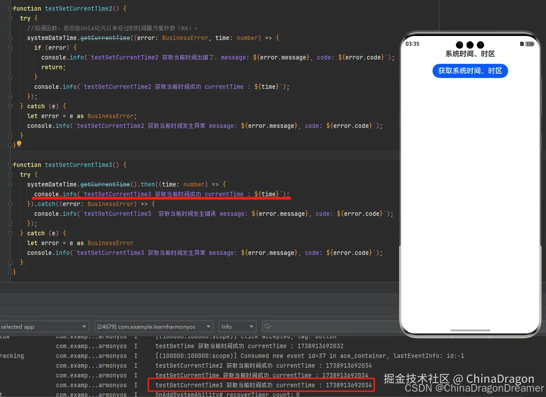The height and width of the screenshot is (397, 546).
Task: Click the testGetCurrentTime2 success log row
Action: [264, 365]
